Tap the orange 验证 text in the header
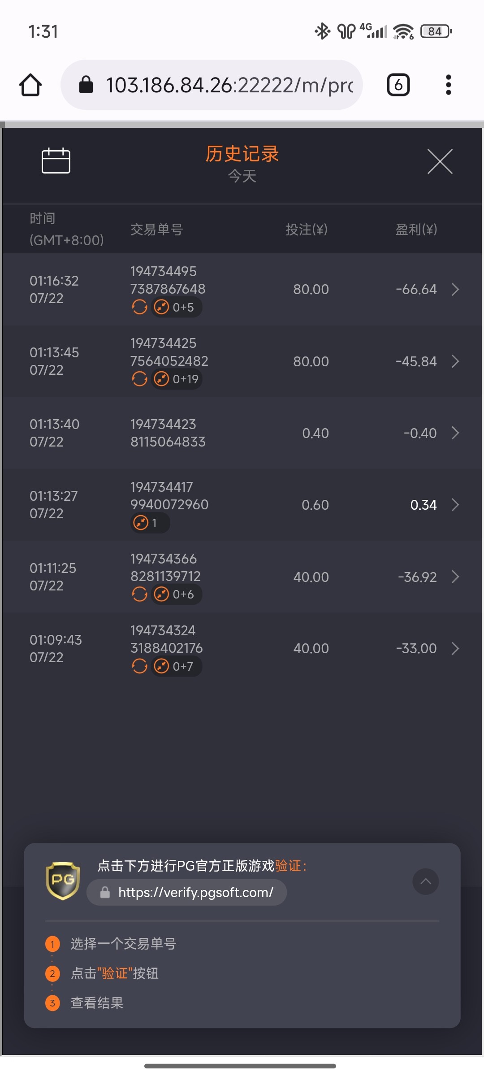The image size is (484, 1076). coord(288,866)
